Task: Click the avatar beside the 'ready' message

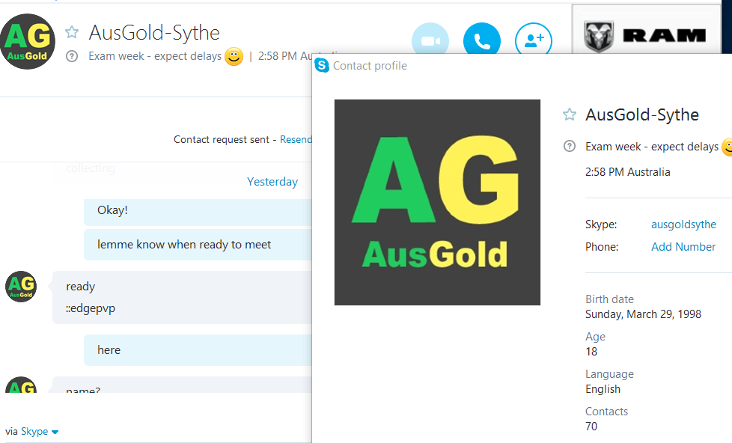Action: [x=21, y=287]
